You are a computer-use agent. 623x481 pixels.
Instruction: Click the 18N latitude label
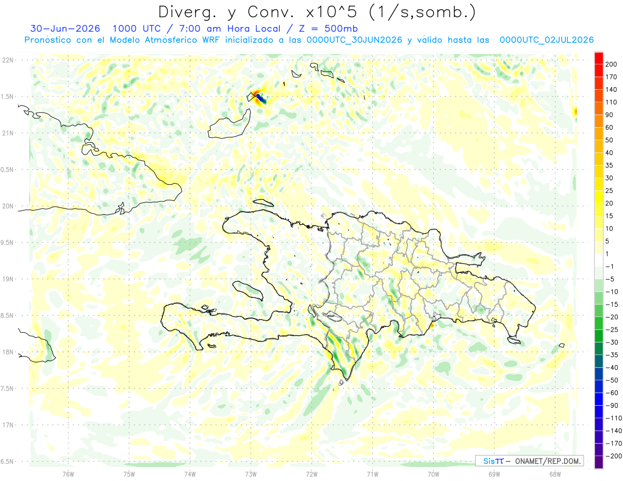[x=9, y=352]
